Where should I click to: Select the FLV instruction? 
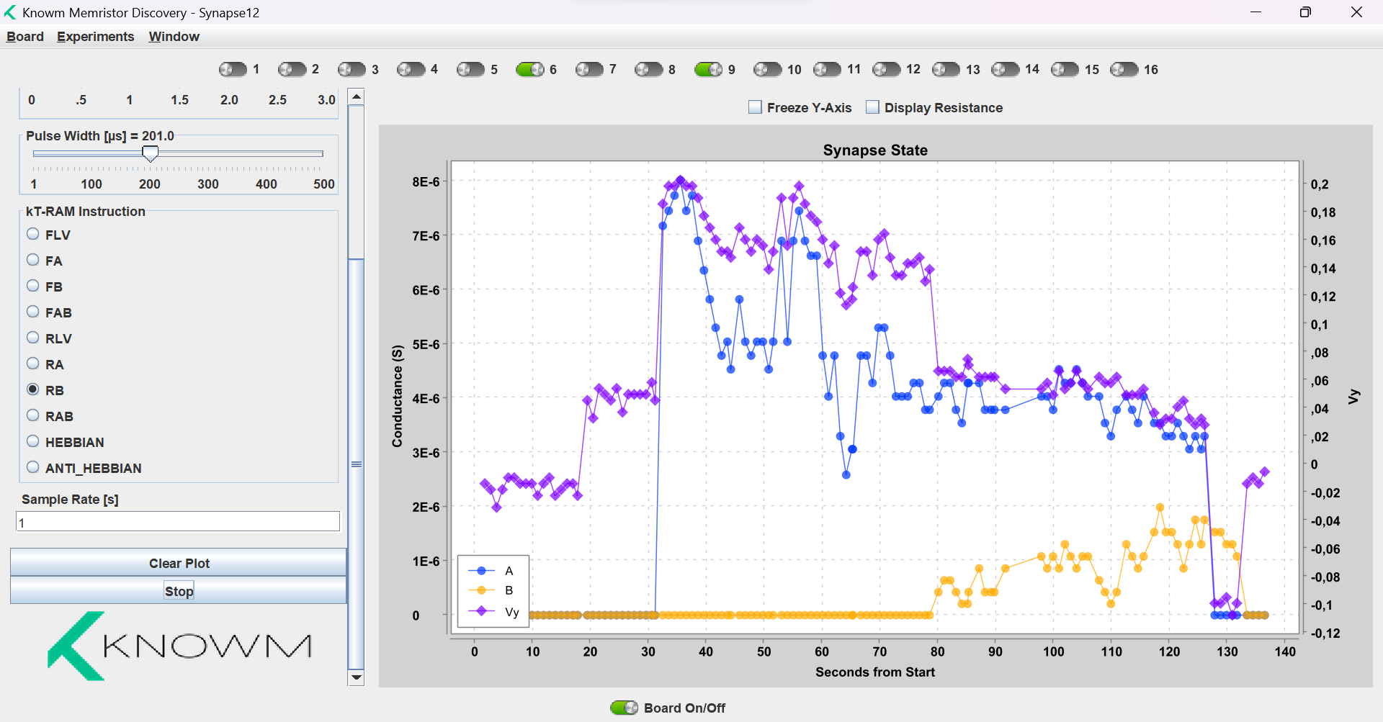click(x=32, y=234)
